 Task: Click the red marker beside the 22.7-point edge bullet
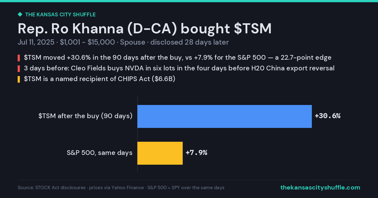pyautogui.click(x=19, y=58)
